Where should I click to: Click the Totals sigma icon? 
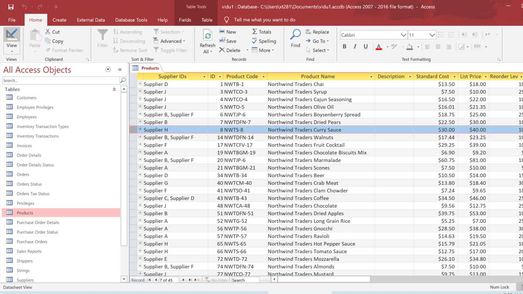255,32
